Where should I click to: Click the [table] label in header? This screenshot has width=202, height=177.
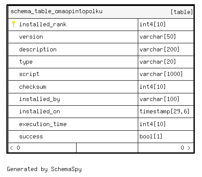[x=182, y=12]
